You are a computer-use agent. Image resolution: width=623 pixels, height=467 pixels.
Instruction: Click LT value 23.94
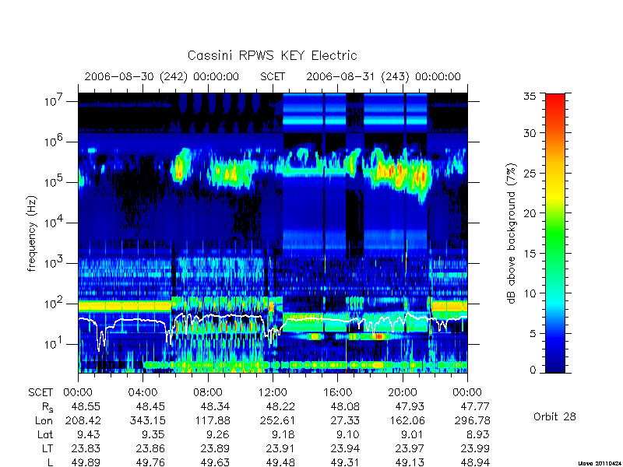tap(345, 448)
